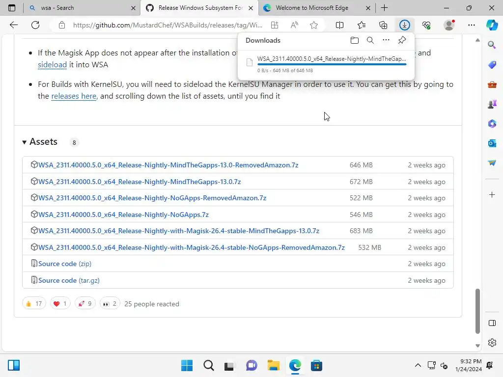
Task: Open sidebar Drop paper plane icon
Action: (492, 163)
